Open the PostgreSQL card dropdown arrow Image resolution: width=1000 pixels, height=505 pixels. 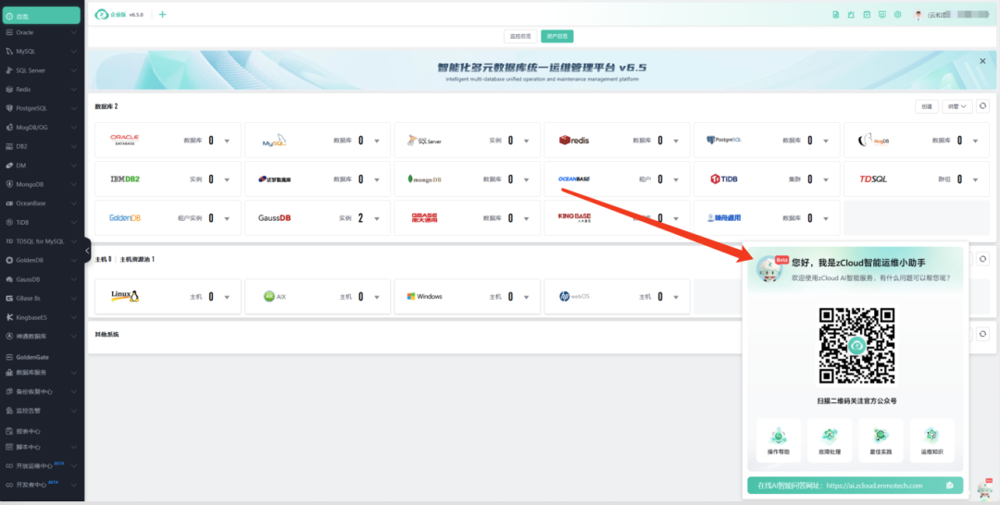point(826,142)
